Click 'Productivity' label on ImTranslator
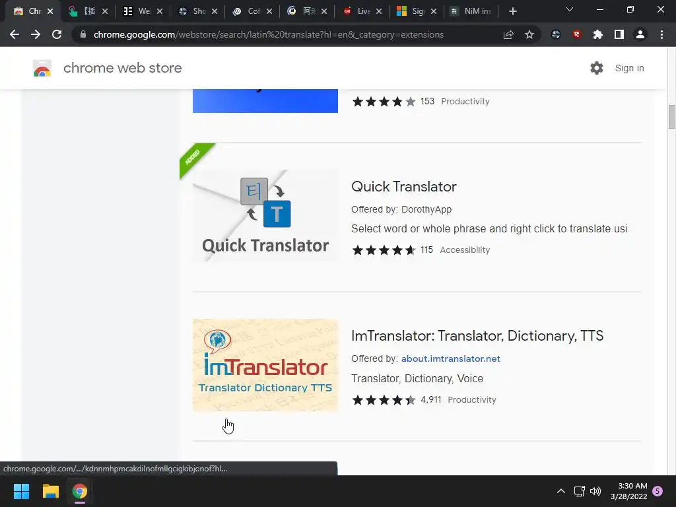Screen dimensions: 676x507 (471, 399)
